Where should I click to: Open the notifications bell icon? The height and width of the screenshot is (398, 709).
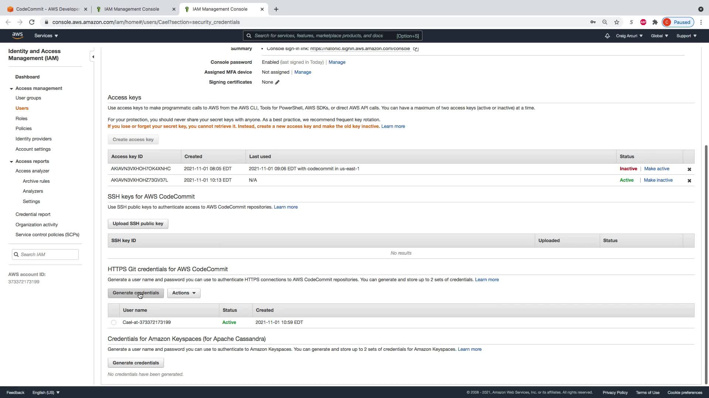(607, 36)
